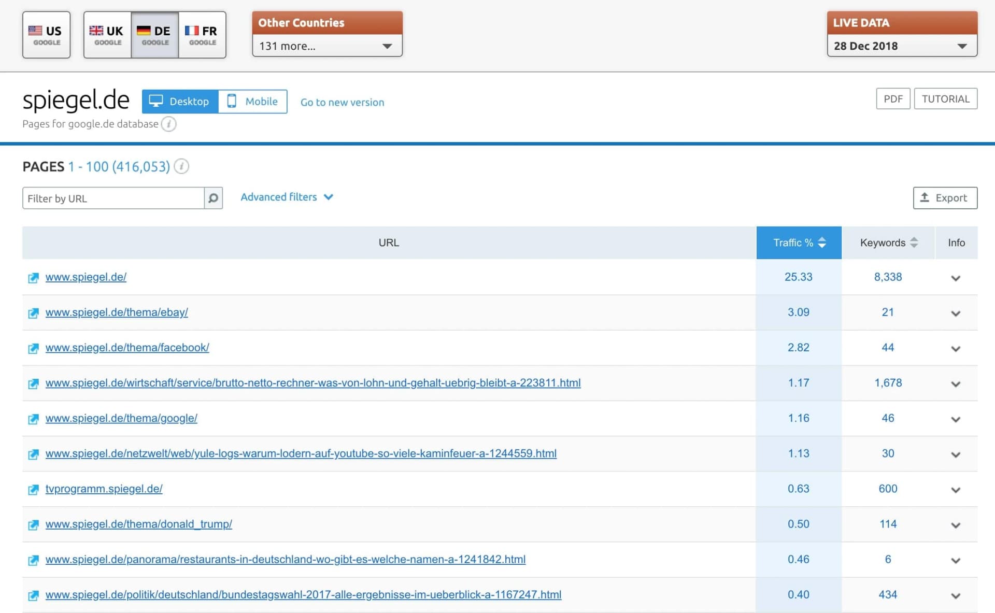Switch to the DE Google tab
Viewport: 995px width, 613px height.
point(154,34)
